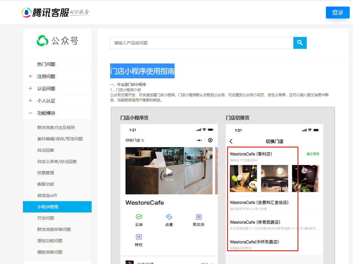Open the 原创功能问题 sidebar link

50,241
